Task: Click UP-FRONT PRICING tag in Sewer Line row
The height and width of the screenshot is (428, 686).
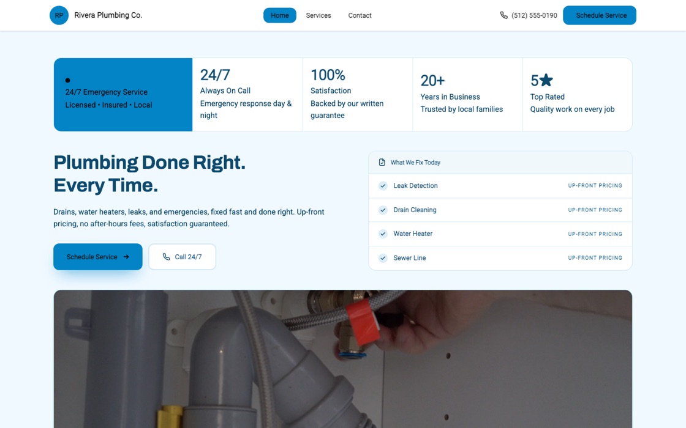Action: tap(595, 258)
